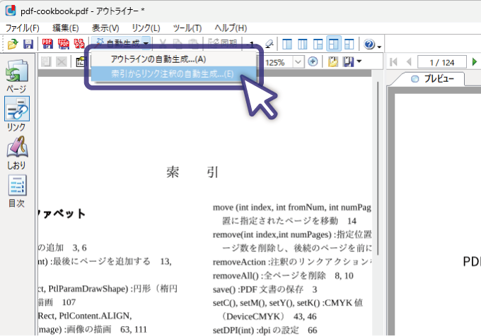
Task: Choose 索引からリンク注釈の自動生成 menu entry
Action: tap(172, 73)
